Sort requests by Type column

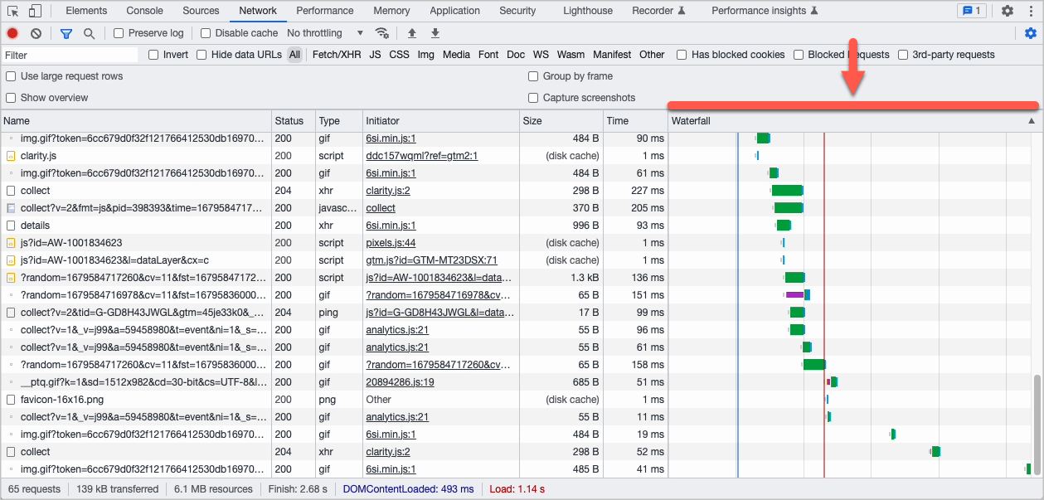[x=338, y=121]
